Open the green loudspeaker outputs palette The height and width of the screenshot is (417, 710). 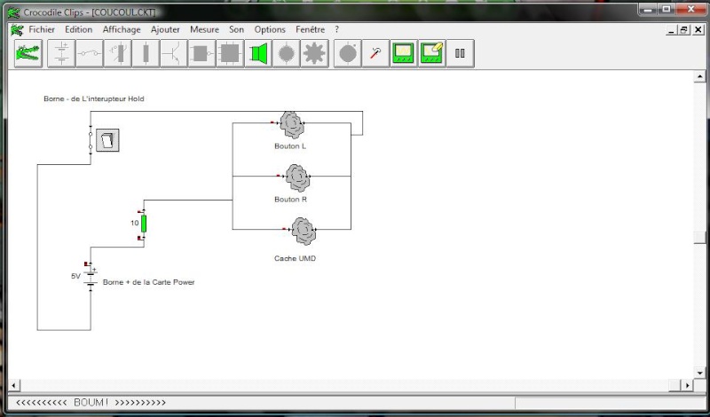[258, 53]
